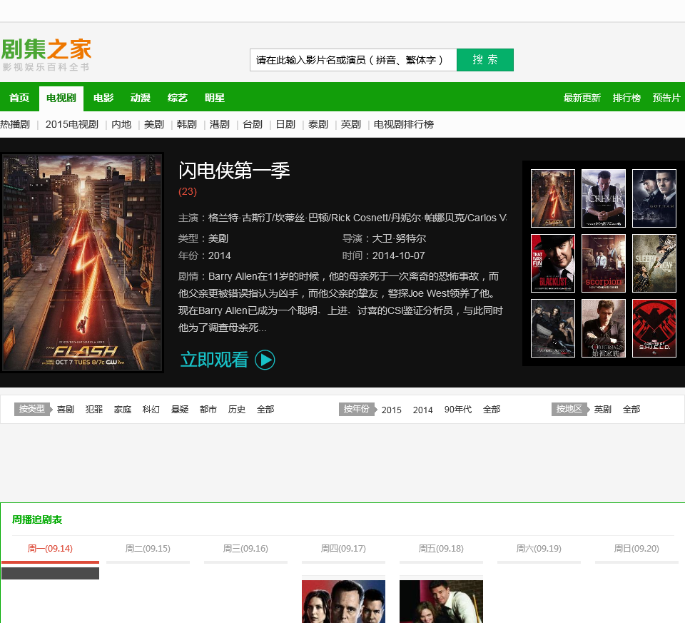Viewport: 685px width, 623px height.
Task: Filter by 90年代
Action: pyautogui.click(x=458, y=410)
